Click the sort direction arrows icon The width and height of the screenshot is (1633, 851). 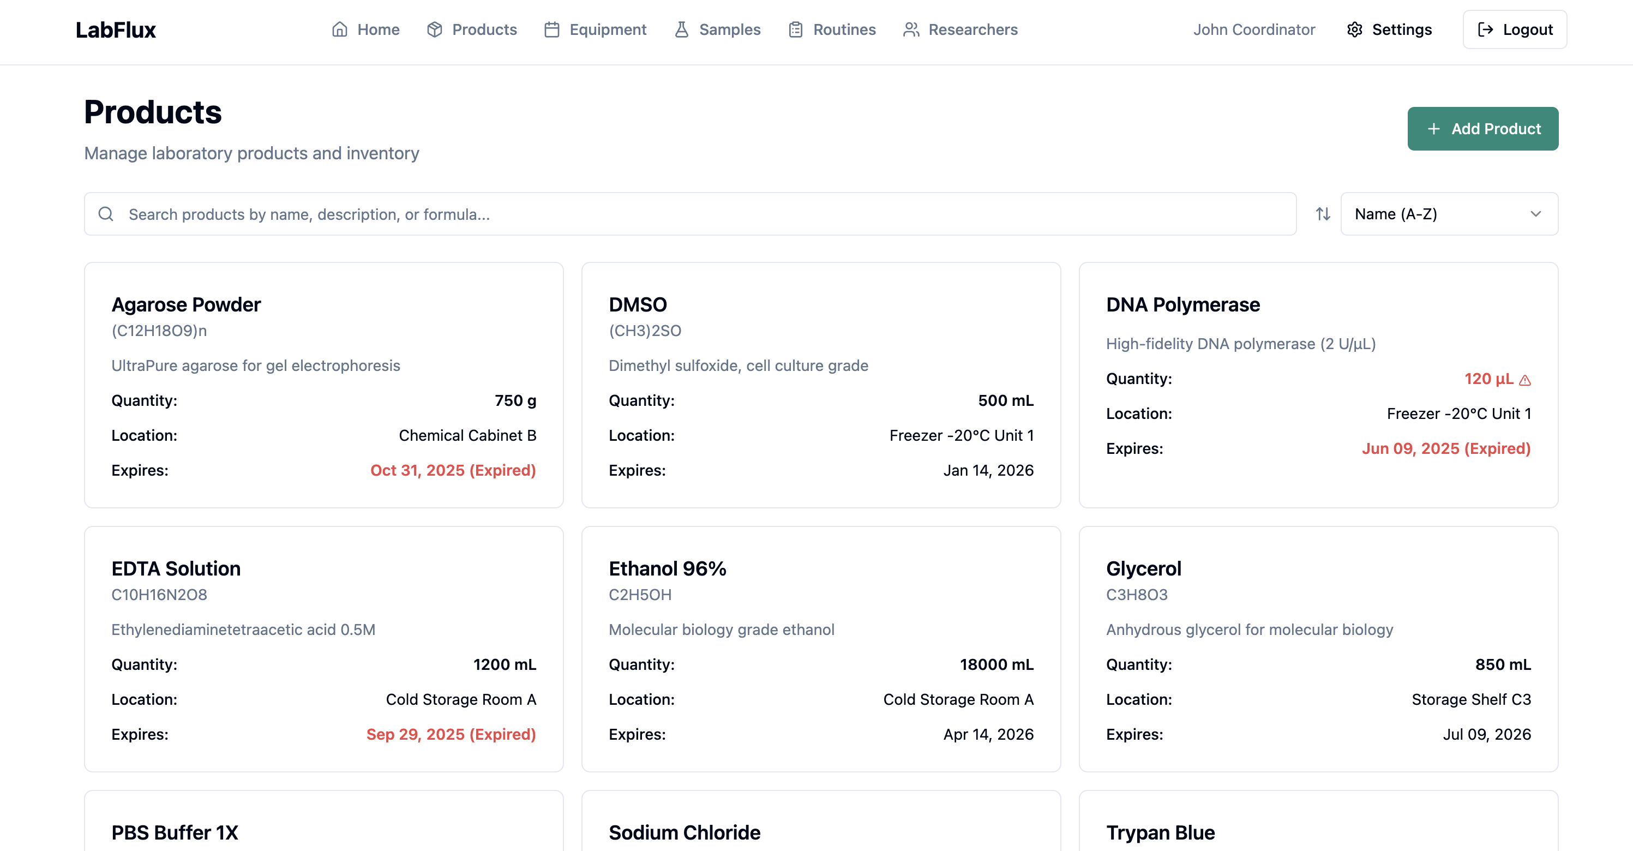point(1323,214)
